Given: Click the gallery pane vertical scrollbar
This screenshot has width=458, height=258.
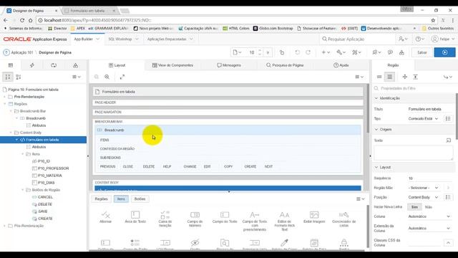Looking at the screenshot, I should [368, 226].
